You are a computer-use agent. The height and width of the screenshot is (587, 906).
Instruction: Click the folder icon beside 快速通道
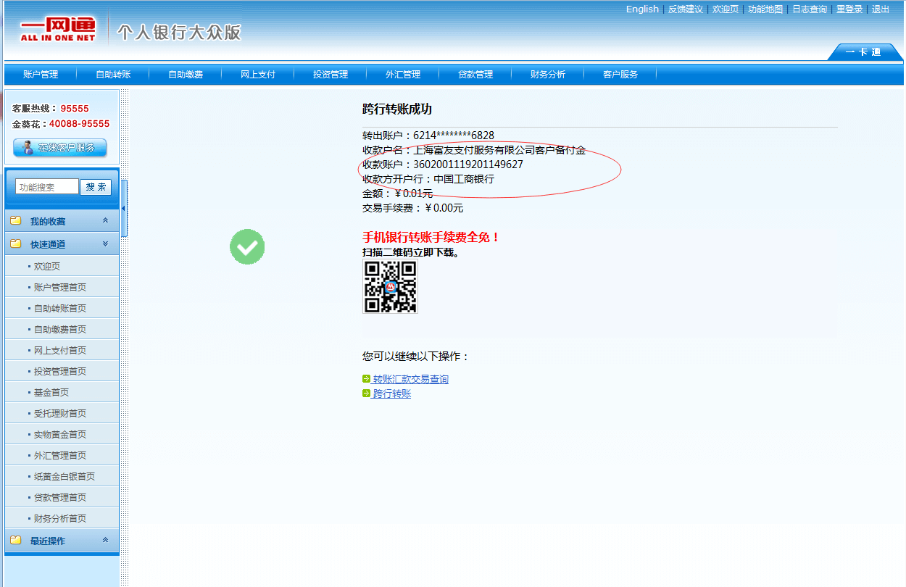(15, 244)
